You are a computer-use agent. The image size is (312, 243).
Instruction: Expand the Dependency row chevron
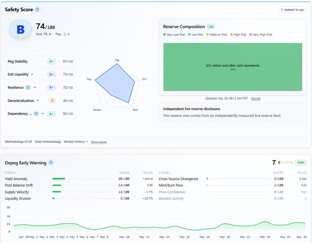click(43, 113)
